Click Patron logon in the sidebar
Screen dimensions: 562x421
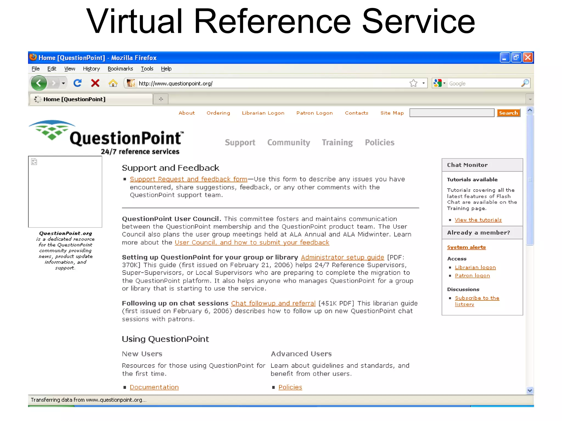click(x=472, y=275)
